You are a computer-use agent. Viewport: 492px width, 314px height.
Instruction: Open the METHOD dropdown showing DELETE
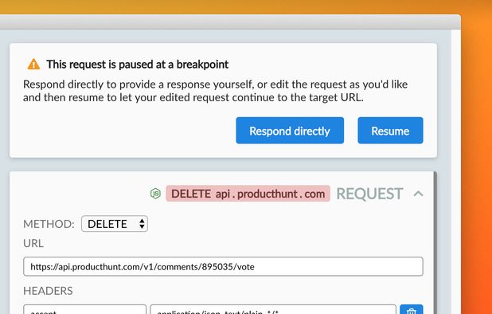[x=115, y=224]
